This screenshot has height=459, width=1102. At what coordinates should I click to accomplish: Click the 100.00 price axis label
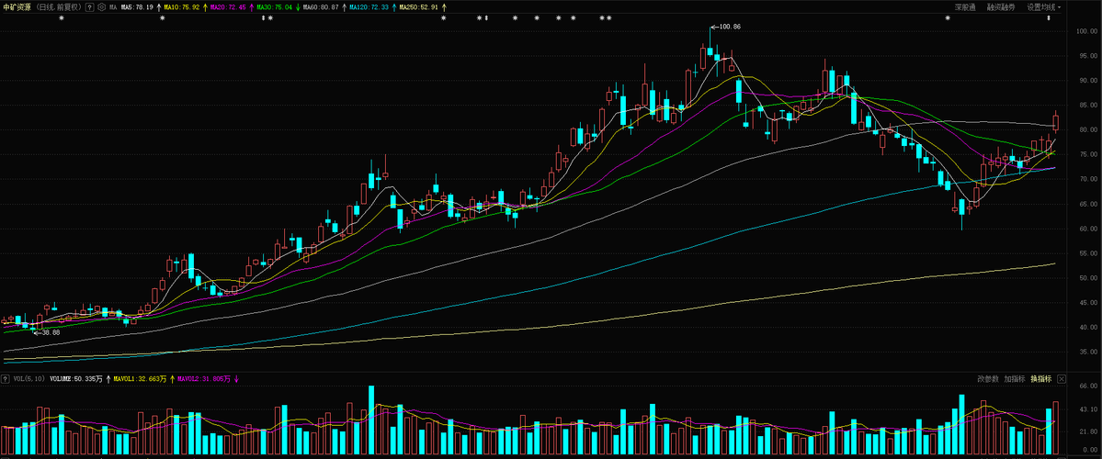click(1086, 31)
